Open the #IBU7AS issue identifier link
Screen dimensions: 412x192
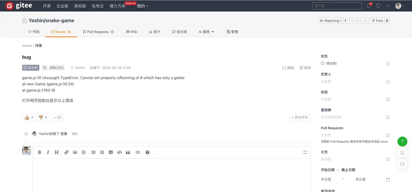[x=56, y=68]
